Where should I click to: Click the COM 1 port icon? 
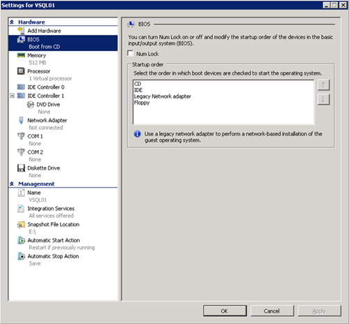(x=21, y=136)
